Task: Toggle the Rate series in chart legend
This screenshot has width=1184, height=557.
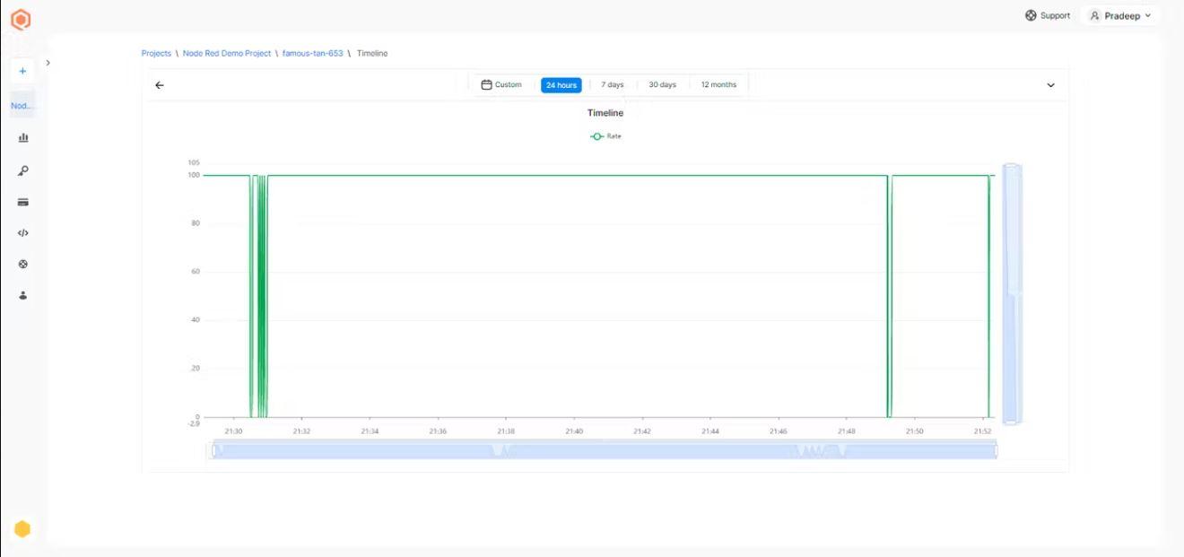Action: point(605,136)
